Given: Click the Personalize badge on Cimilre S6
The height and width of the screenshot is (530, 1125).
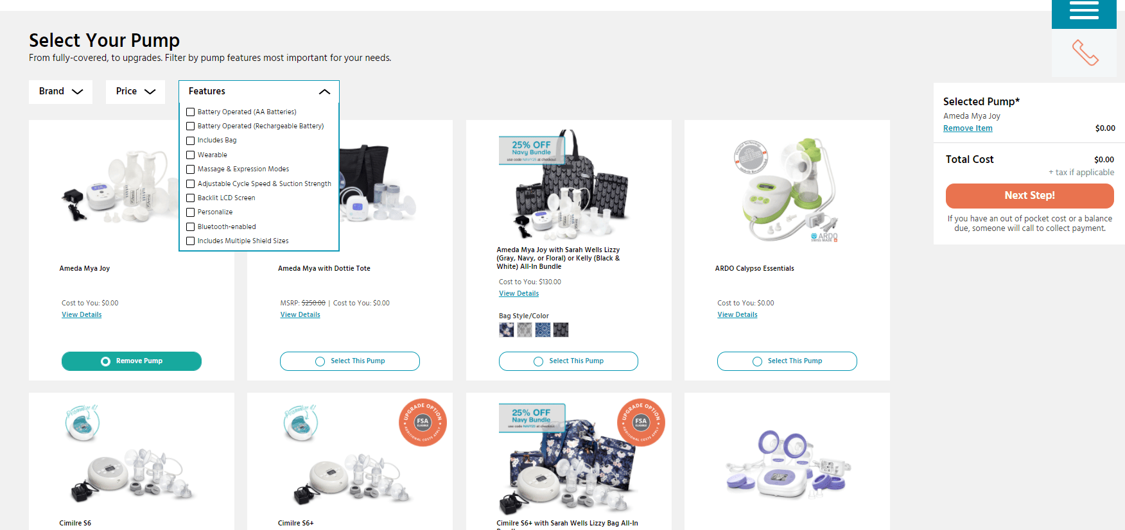Looking at the screenshot, I should pos(82,422).
